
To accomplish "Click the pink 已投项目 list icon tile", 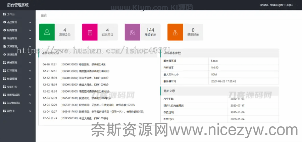I will pos(90,32).
